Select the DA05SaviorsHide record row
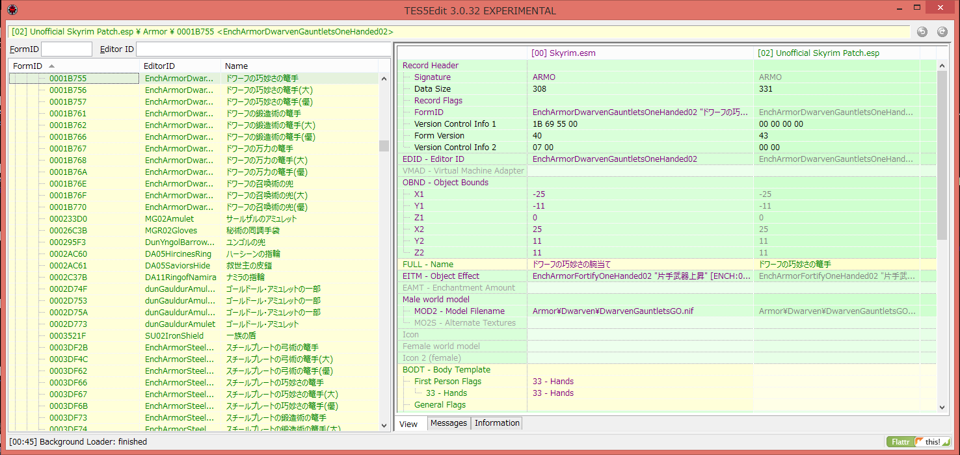This screenshot has height=455, width=960. 193,265
